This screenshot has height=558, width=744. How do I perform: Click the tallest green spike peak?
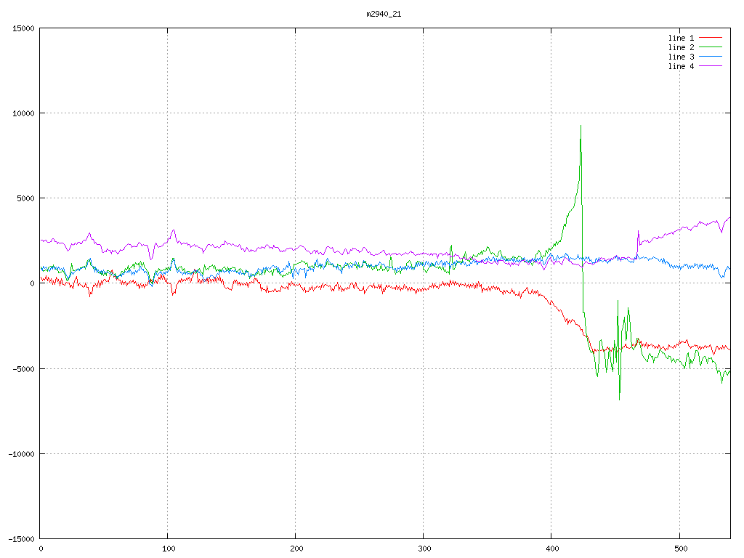point(581,126)
